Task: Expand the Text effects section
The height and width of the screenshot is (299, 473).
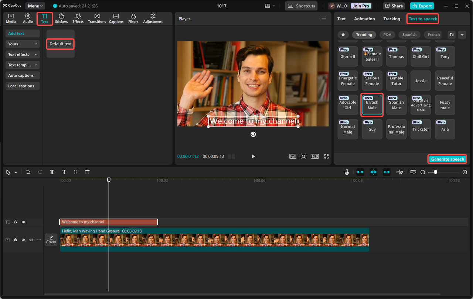Action: point(22,54)
